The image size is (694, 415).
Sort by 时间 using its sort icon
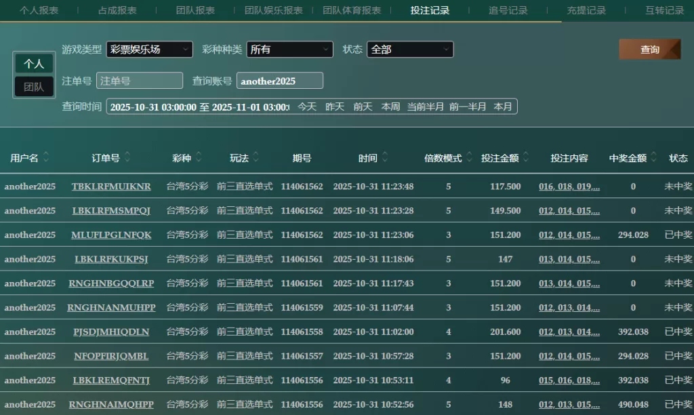[x=385, y=157]
